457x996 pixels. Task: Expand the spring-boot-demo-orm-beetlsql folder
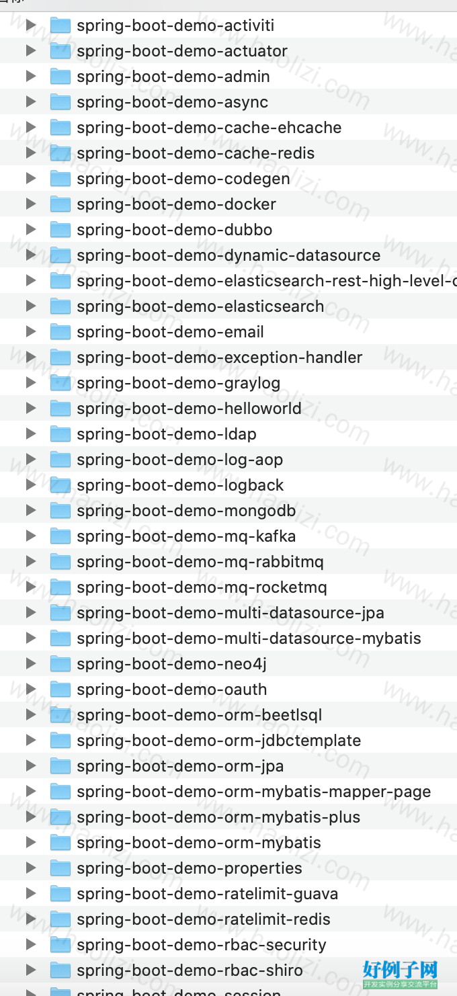click(31, 714)
